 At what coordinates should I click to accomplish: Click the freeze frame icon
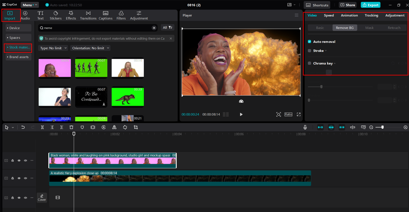tap(93, 127)
